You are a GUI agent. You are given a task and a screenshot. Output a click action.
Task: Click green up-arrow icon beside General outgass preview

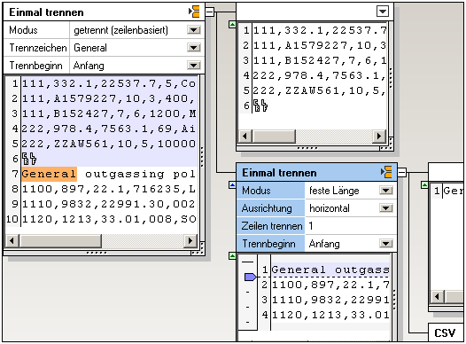click(x=232, y=256)
